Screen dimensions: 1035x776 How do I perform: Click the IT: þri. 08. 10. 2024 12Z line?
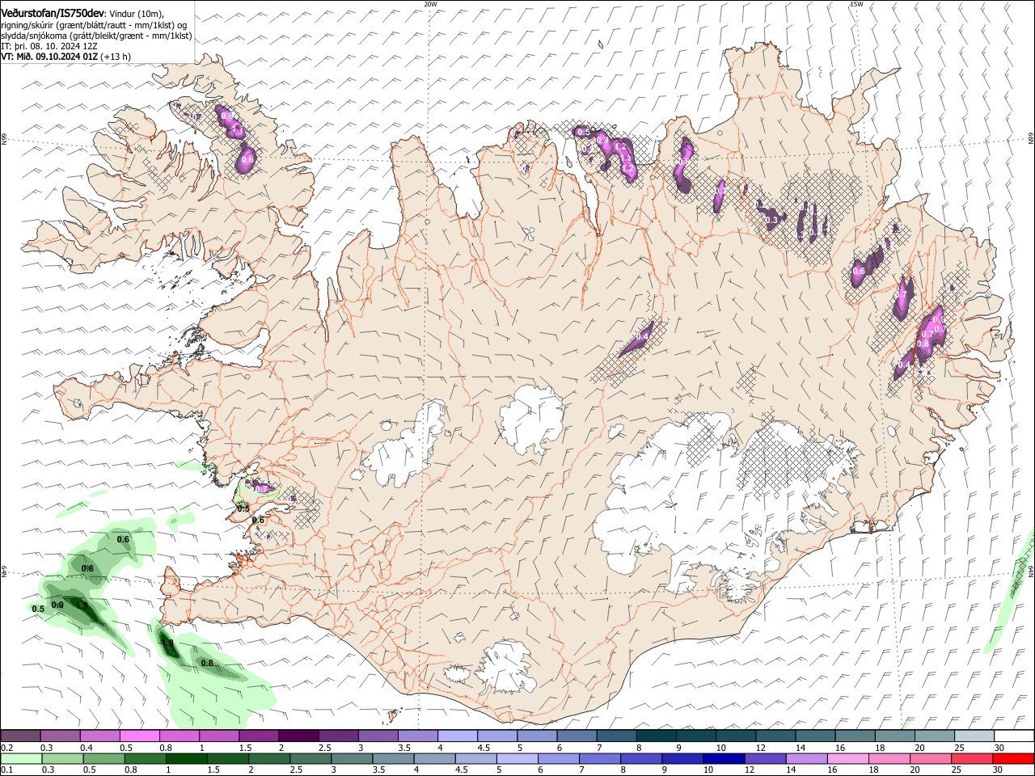(x=49, y=46)
